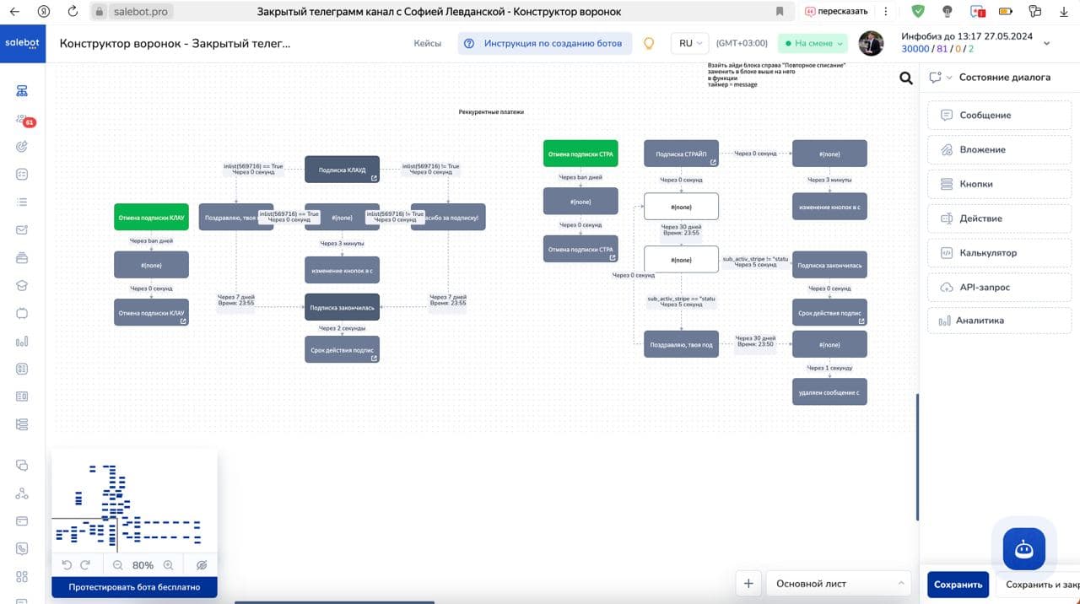Click 'Протестировать бота бесплатно' button
Image resolution: width=1080 pixels, height=604 pixels.
point(134,587)
